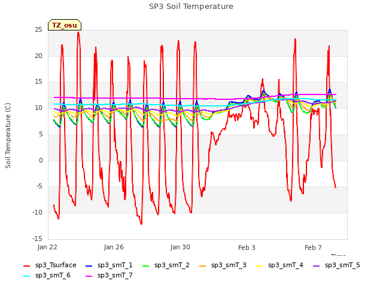Toggle the sp3_smT_3 legend entry
This screenshot has height=287, width=383.
[223, 265]
